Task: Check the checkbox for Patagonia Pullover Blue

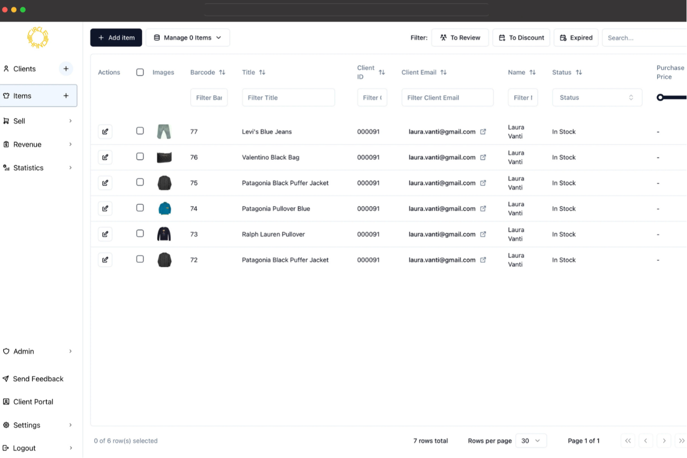Action: coord(140,208)
